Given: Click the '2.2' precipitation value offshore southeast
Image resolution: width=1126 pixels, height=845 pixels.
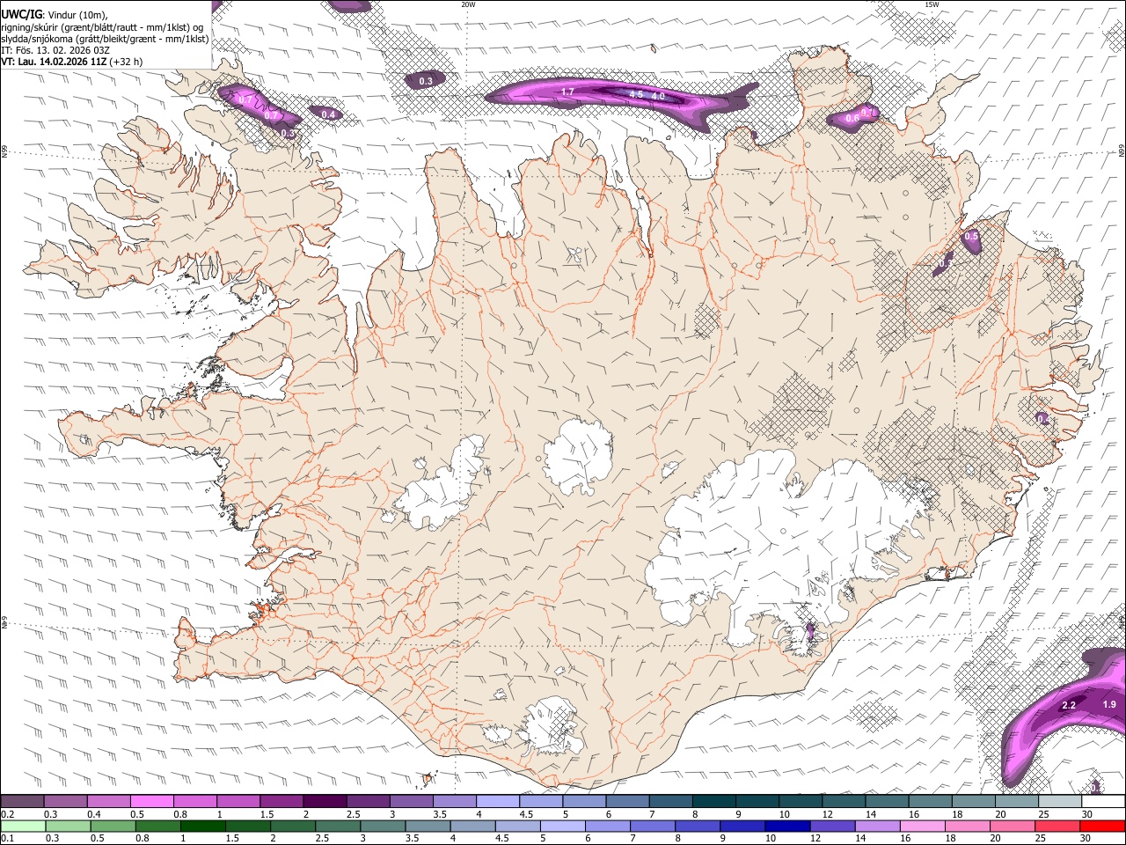Looking at the screenshot, I should (1069, 705).
